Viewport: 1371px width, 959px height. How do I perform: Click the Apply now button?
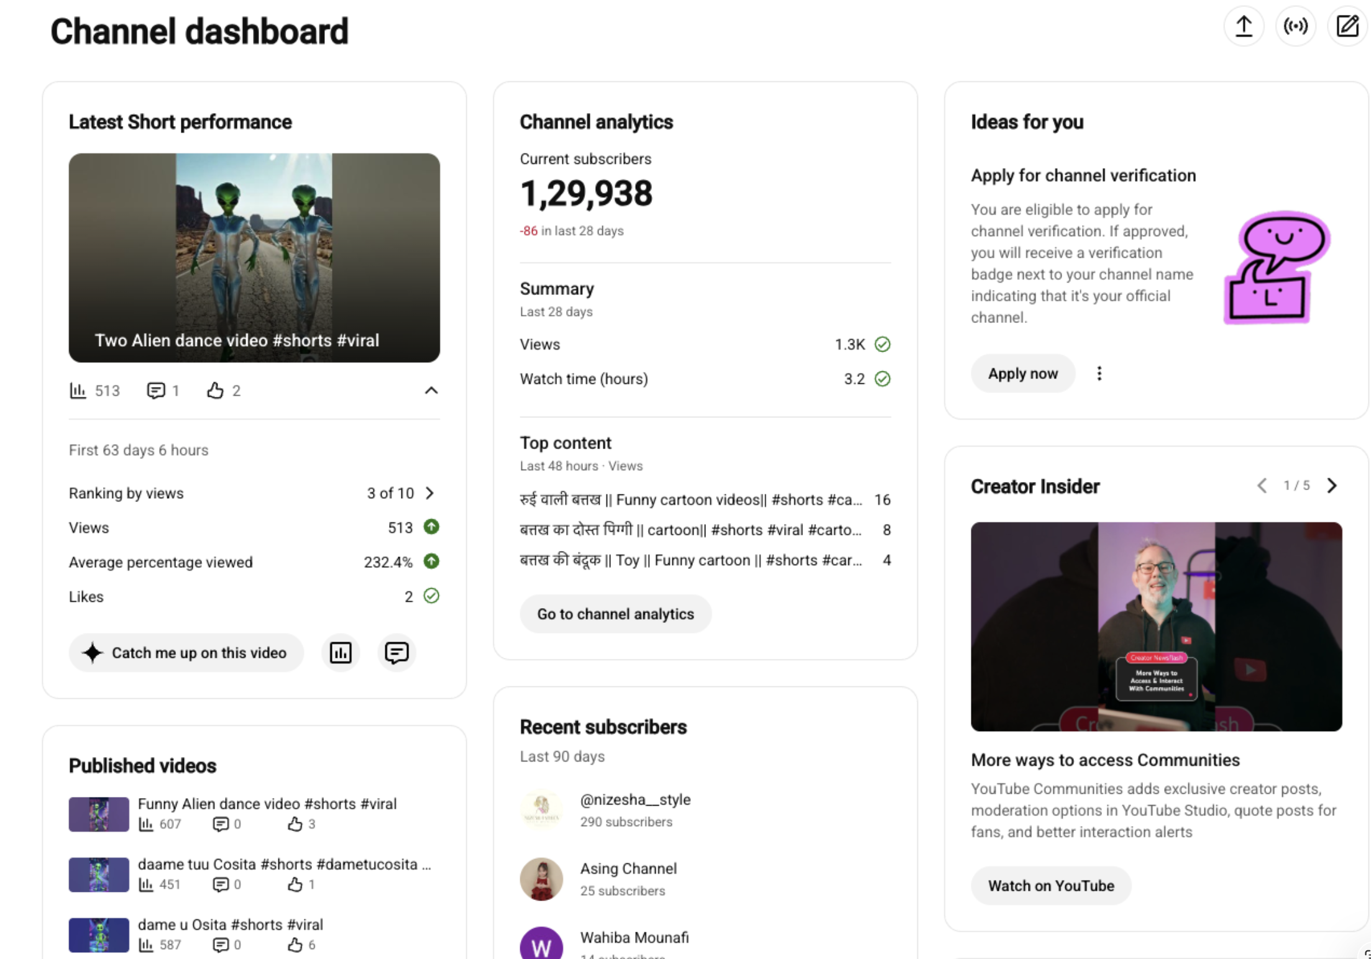[1023, 373]
